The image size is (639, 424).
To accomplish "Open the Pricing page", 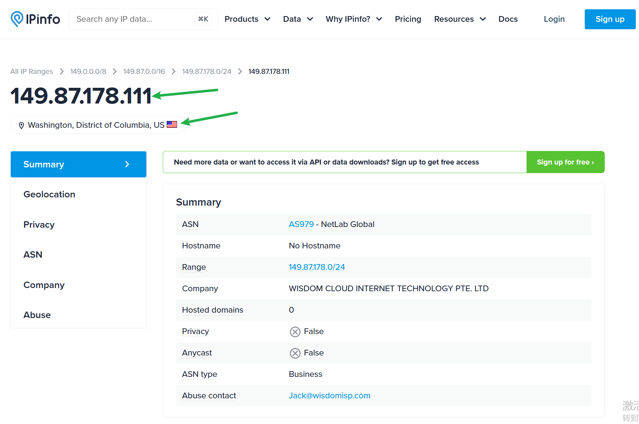I will click(408, 19).
